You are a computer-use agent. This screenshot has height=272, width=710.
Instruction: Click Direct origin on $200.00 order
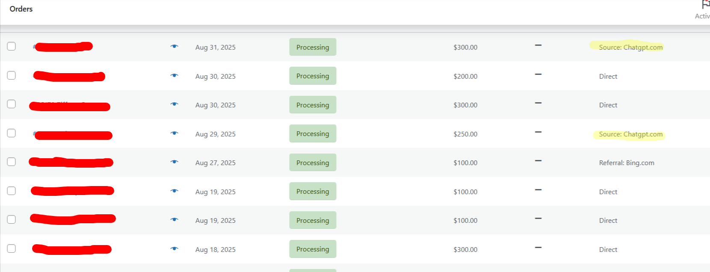608,77
